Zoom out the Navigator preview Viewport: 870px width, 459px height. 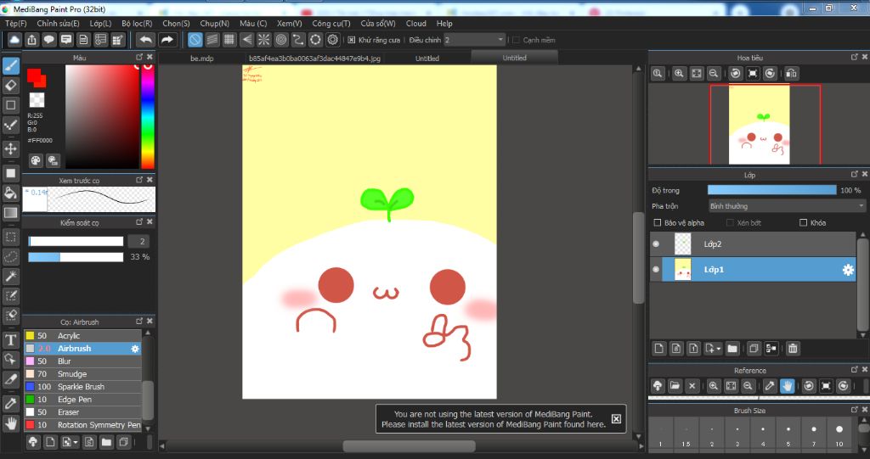[714, 73]
